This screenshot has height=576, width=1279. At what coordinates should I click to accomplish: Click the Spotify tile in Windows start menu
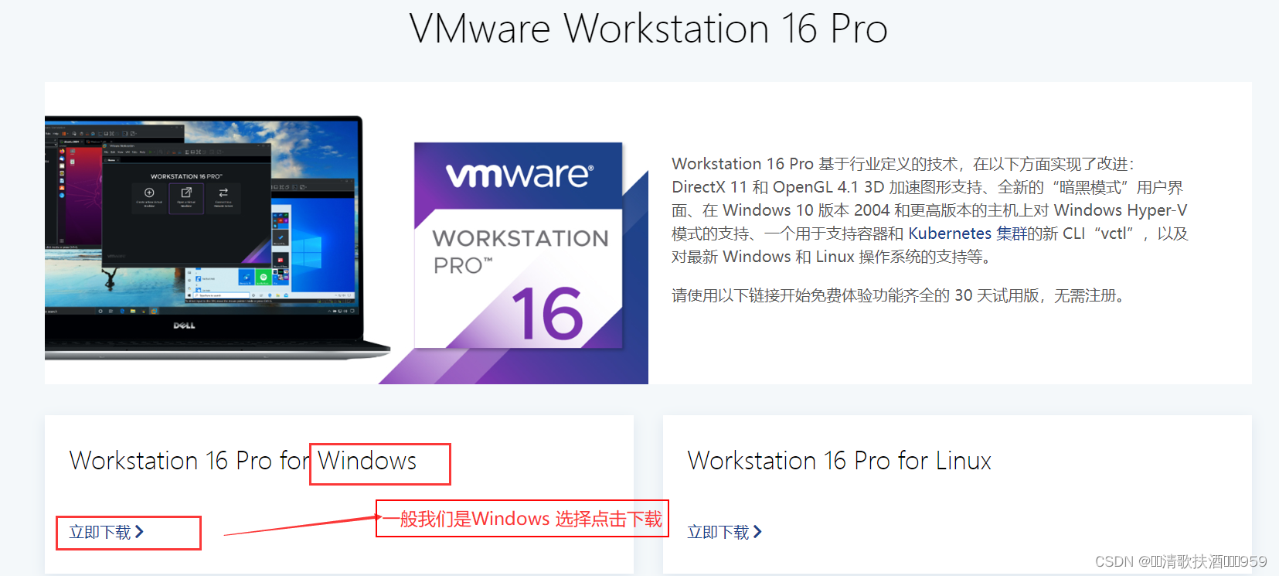264,277
